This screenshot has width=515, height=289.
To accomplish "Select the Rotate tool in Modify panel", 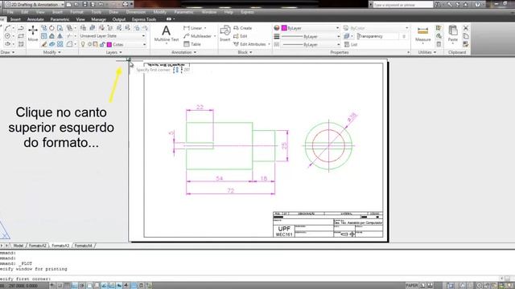I will 51,28.
